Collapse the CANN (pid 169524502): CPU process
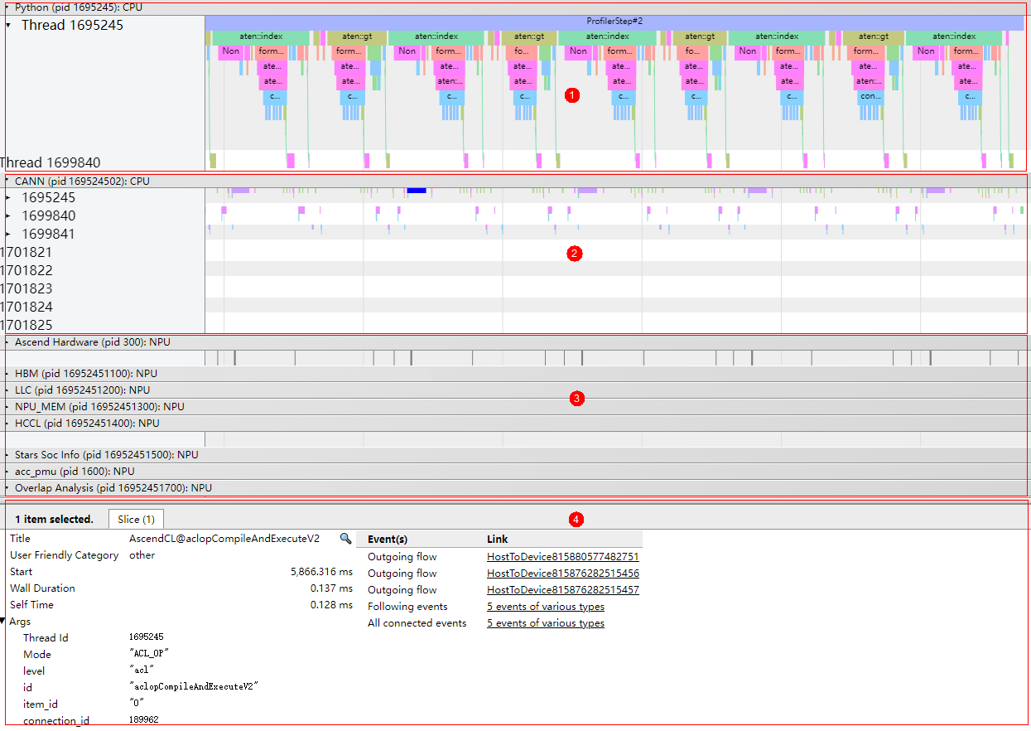This screenshot has height=731, width=1031. pos(8,181)
